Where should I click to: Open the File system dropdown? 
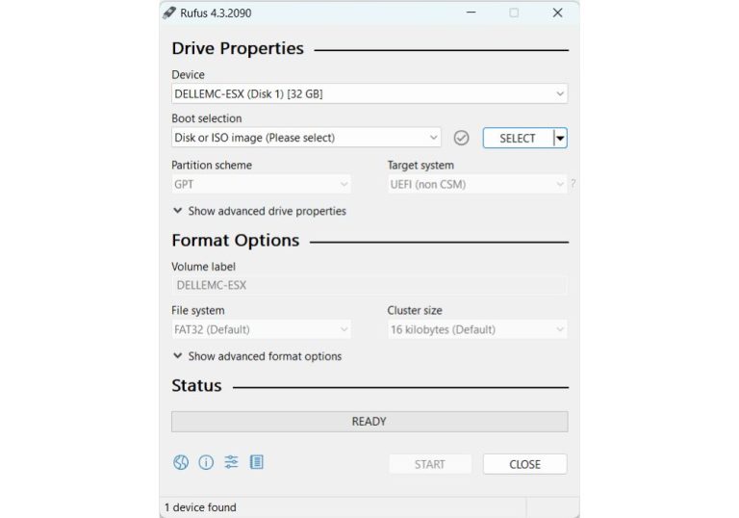(261, 329)
